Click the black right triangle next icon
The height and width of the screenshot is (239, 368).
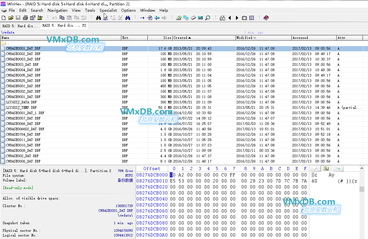click(237, 18)
